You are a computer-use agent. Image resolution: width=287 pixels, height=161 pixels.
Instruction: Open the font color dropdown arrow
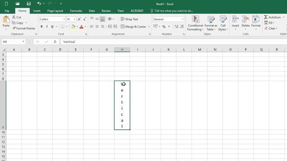[x=85, y=27]
